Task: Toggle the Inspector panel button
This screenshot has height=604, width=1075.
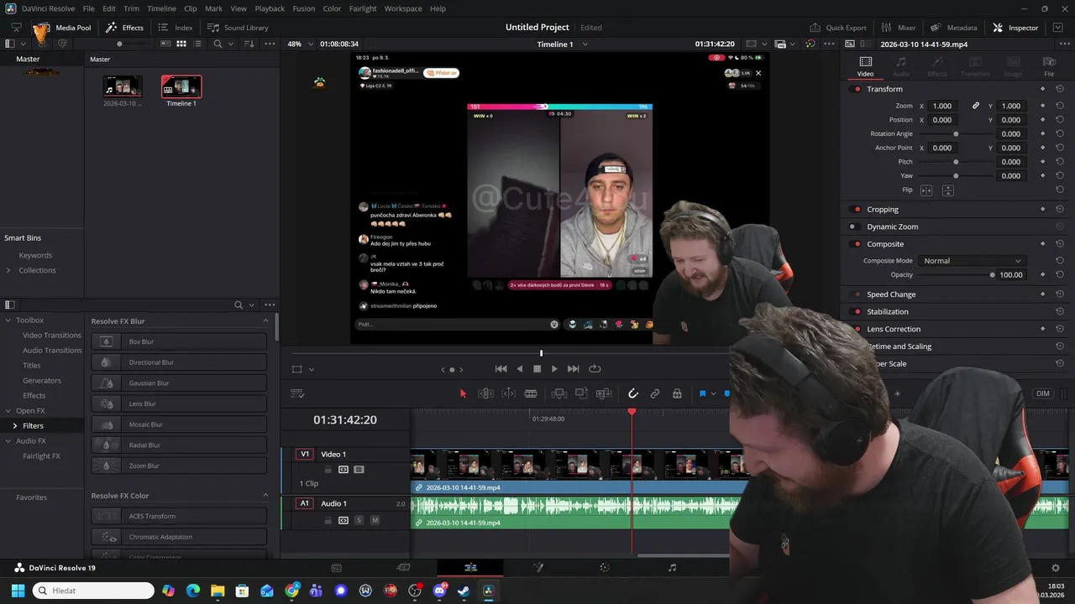Action: point(1015,28)
